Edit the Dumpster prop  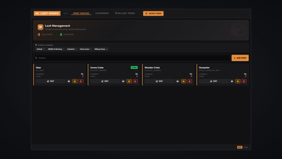click(x=214, y=81)
